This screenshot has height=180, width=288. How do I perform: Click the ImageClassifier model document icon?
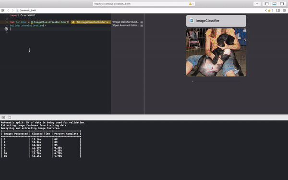[x=192, y=21]
